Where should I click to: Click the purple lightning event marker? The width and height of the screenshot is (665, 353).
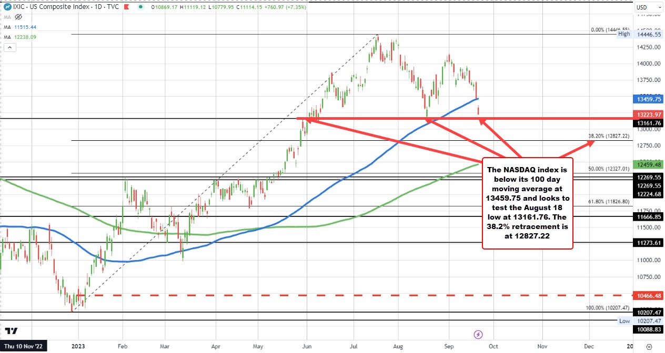click(478, 334)
